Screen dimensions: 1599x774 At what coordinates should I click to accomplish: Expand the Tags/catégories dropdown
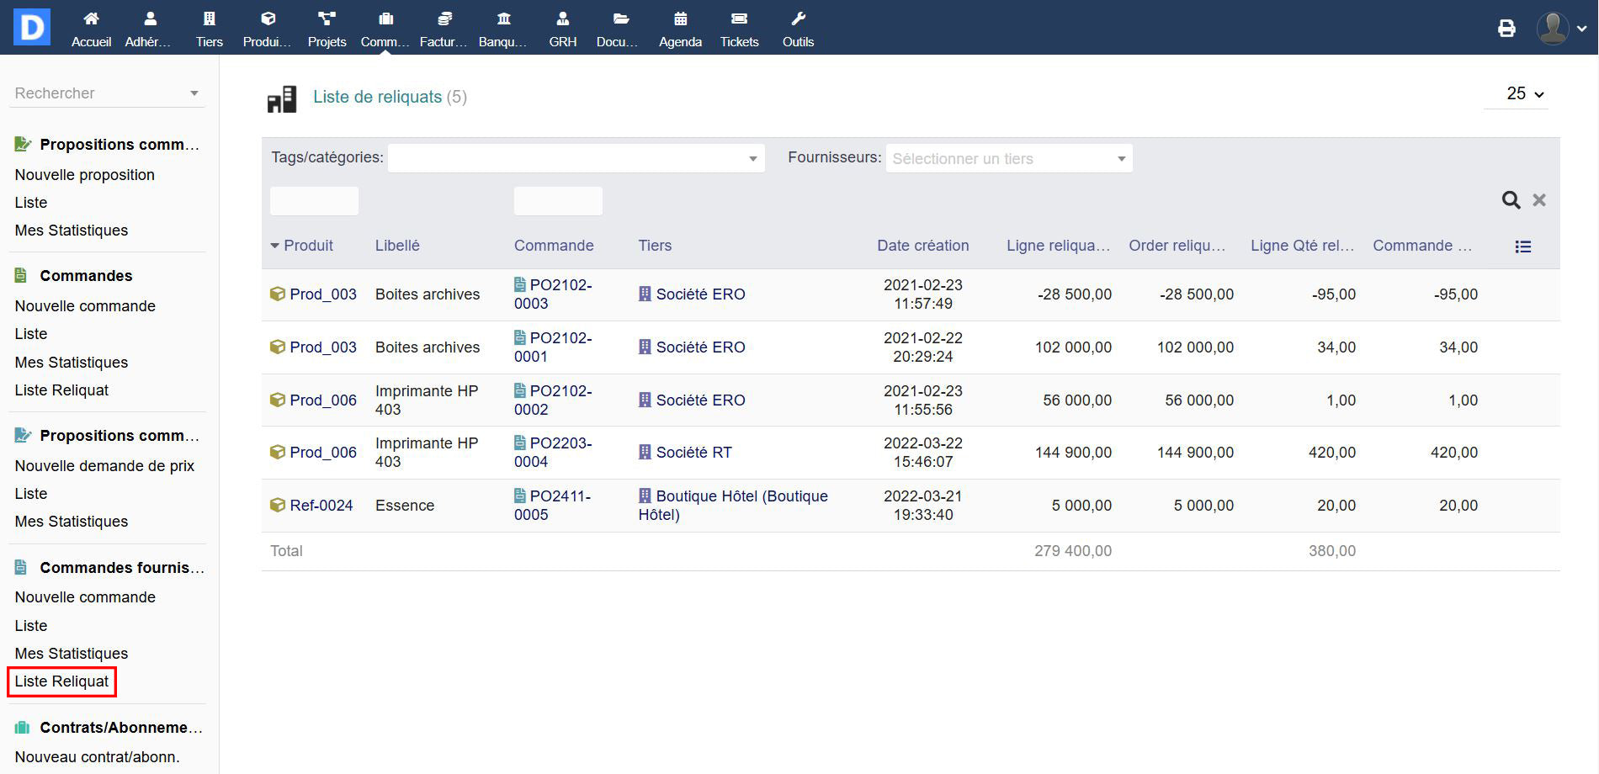tap(576, 158)
